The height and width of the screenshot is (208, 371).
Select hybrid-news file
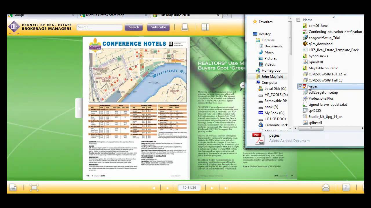click(315, 56)
